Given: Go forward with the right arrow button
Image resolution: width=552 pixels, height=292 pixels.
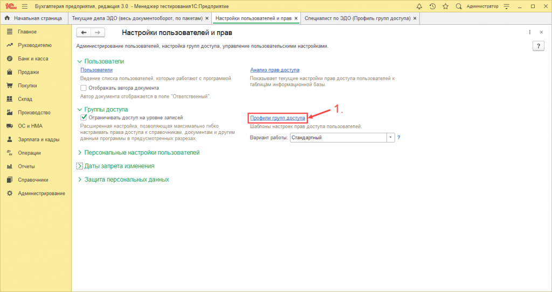Looking at the screenshot, I should [x=98, y=32].
